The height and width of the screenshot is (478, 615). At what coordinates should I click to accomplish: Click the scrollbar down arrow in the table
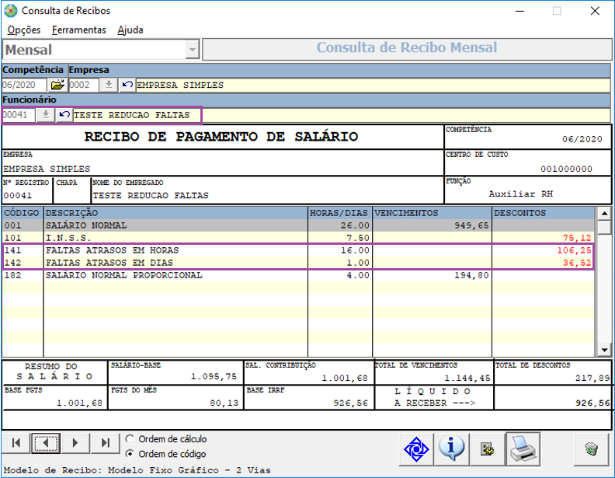click(604, 350)
